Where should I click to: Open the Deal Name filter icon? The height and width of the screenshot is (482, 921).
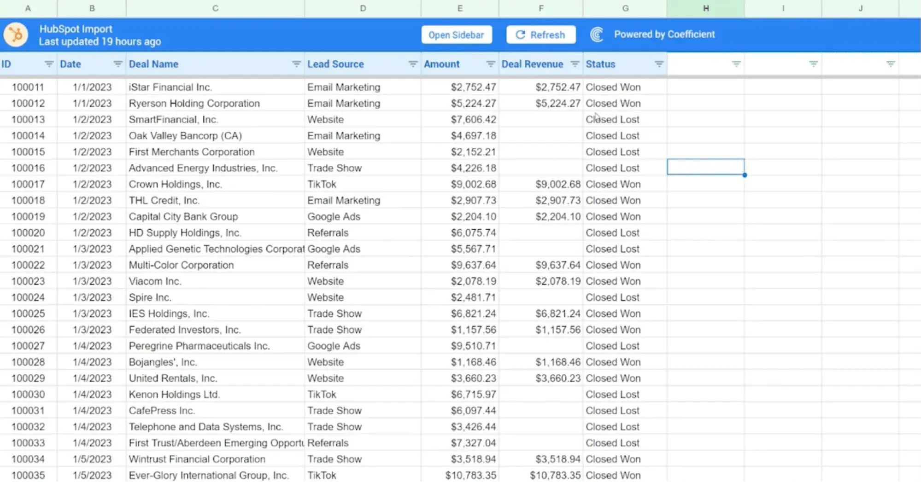pos(296,64)
